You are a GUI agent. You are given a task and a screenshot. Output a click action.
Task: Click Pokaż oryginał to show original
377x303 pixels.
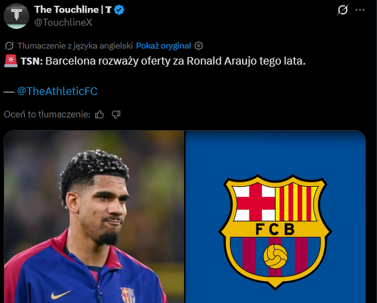(163, 46)
